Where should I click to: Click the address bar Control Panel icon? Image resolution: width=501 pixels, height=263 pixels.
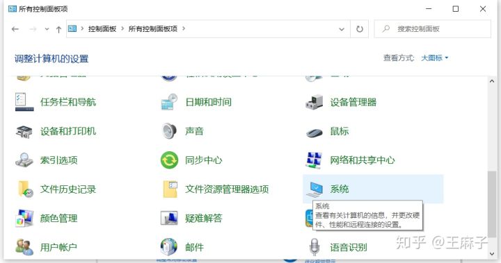point(72,28)
